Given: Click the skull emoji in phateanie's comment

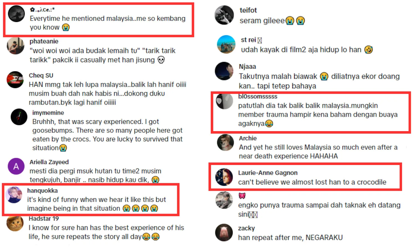Looking at the screenshot, I should 161,60.
